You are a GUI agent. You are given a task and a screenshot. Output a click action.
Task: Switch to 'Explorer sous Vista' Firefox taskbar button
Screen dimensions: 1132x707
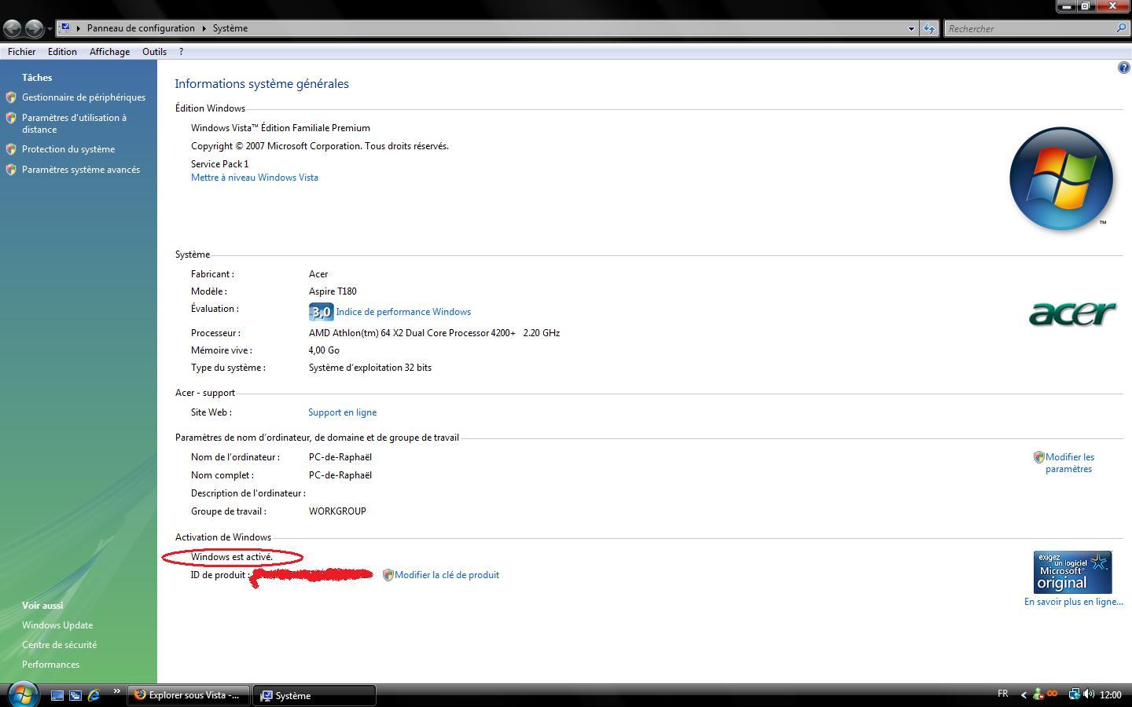coord(189,695)
